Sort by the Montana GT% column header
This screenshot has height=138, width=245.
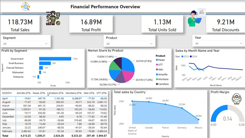(73, 93)
